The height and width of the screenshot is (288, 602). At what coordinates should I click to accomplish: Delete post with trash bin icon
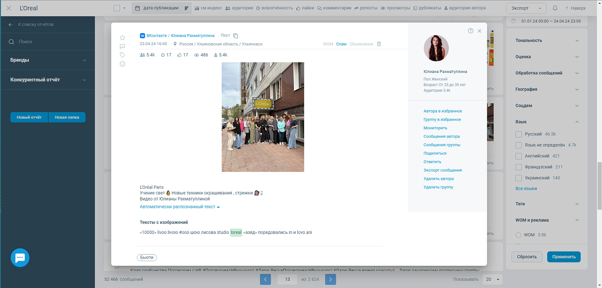click(379, 44)
